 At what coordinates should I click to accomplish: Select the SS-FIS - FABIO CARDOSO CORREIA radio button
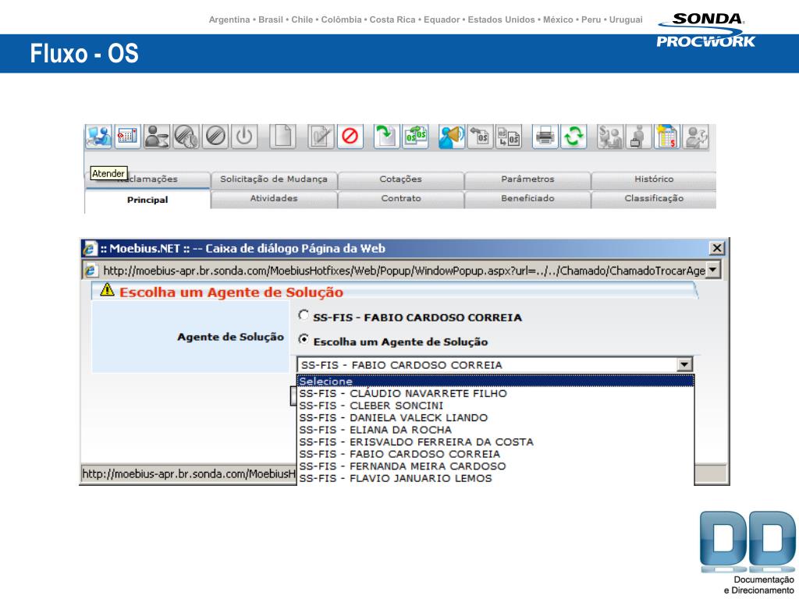point(304,315)
